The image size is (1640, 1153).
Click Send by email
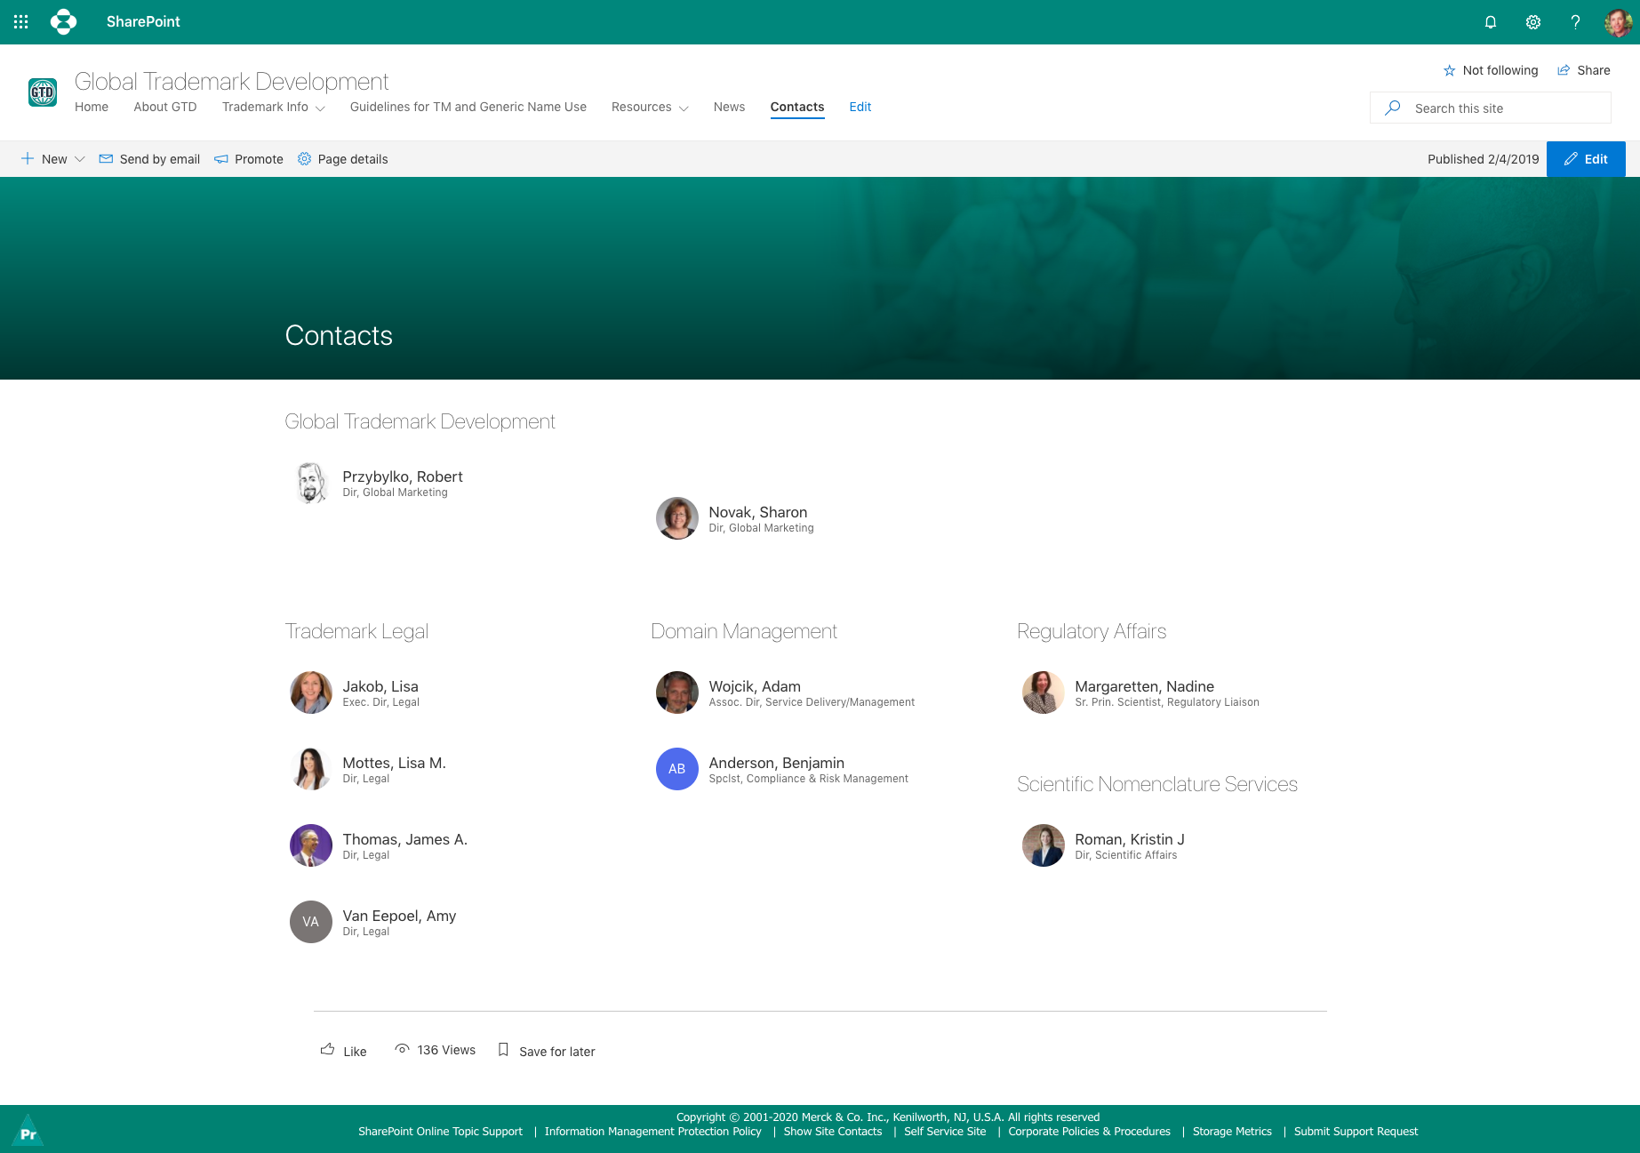coord(149,159)
